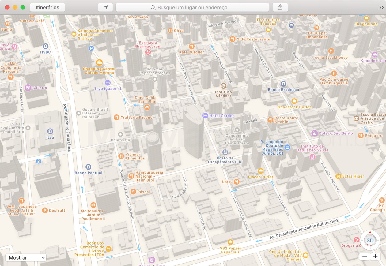
Task: Select the Banco Bradesco pin
Action: click(283, 84)
